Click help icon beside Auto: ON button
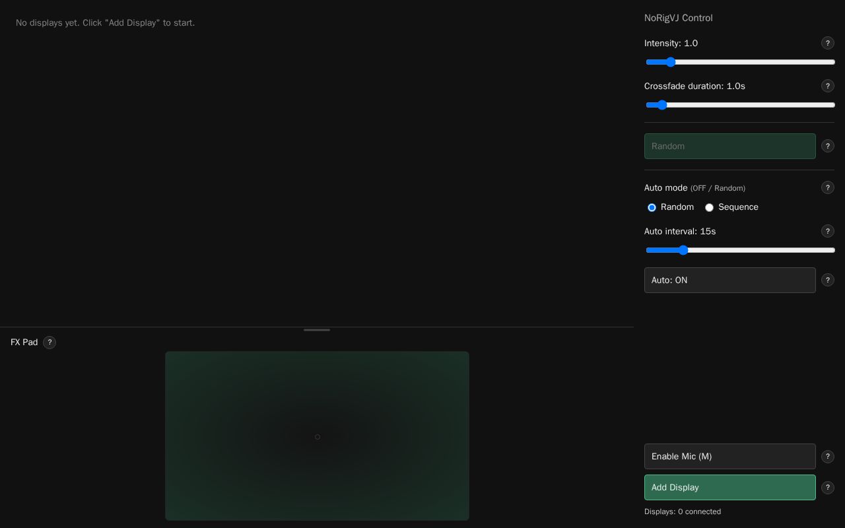Image resolution: width=845 pixels, height=528 pixels. point(828,280)
